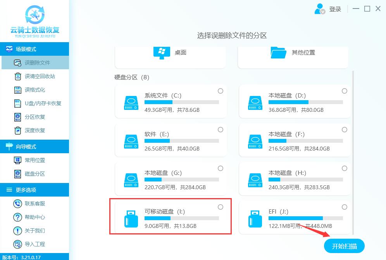
Task: Open the 误删除文件 menu item
Action: [x=35, y=63]
